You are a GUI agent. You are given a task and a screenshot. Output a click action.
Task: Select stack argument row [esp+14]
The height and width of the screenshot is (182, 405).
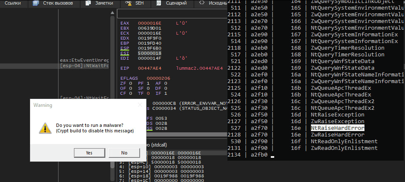point(163,172)
